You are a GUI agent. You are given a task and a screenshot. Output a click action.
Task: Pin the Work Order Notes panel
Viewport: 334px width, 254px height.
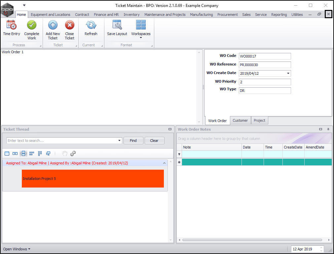(328, 129)
